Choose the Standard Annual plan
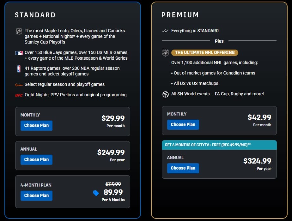This screenshot has width=292, height=221. [x=36, y=160]
